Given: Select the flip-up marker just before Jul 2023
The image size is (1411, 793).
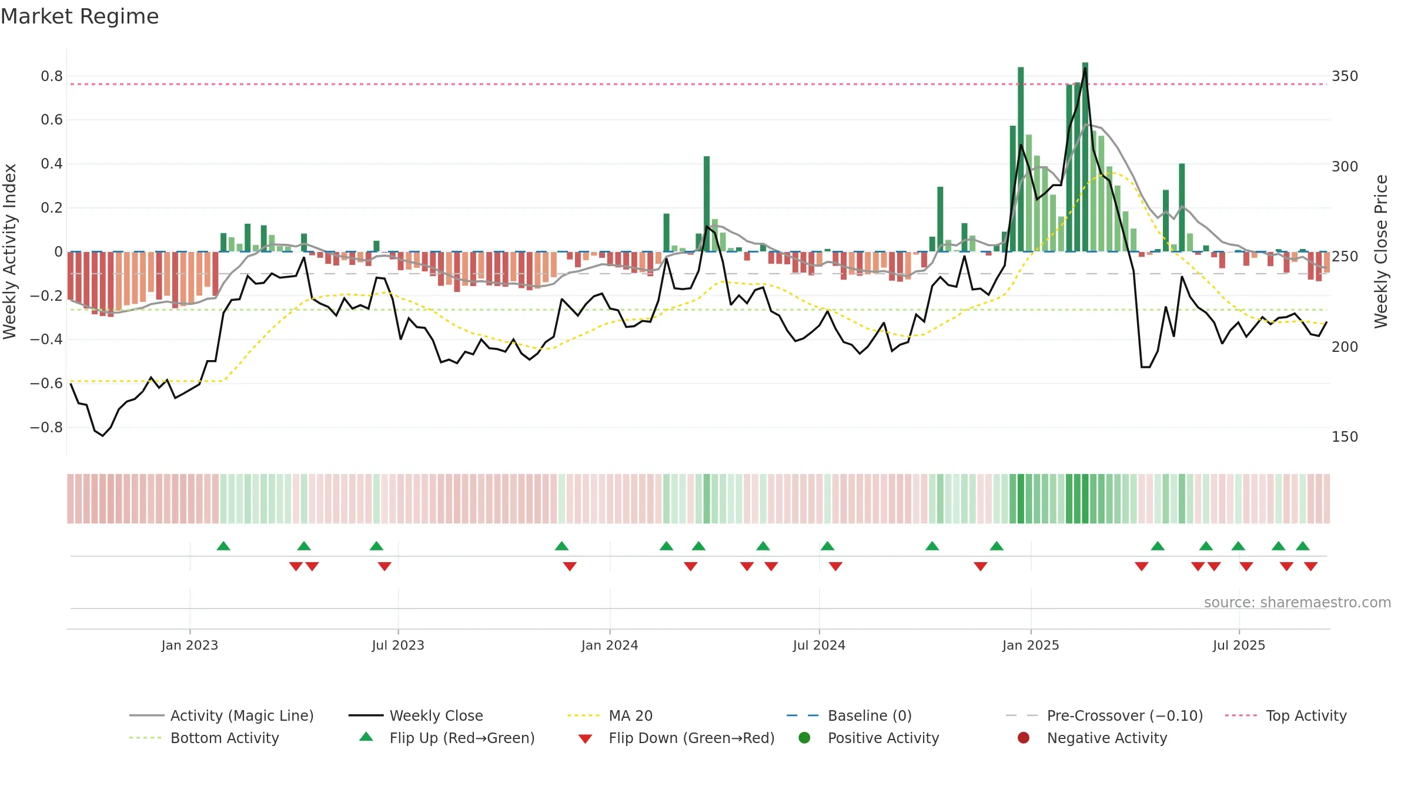Looking at the screenshot, I should 377,546.
